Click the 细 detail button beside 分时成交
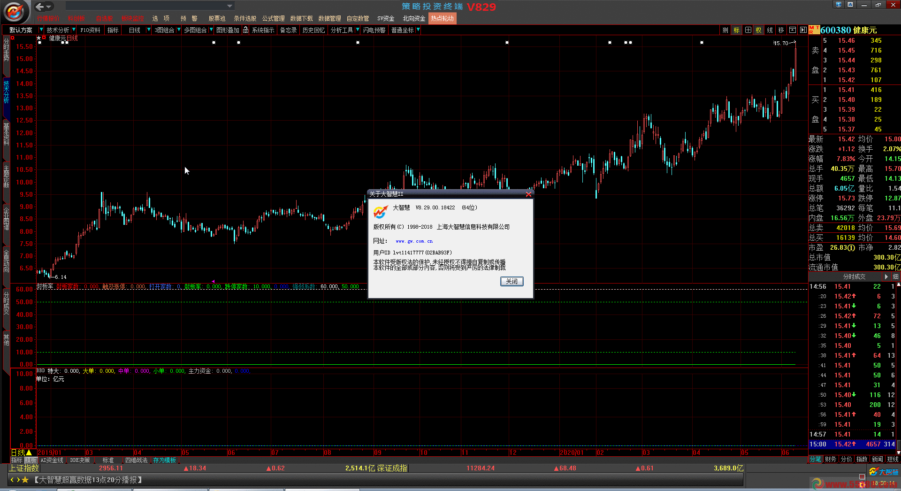The width and height of the screenshot is (901, 491). pos(895,276)
